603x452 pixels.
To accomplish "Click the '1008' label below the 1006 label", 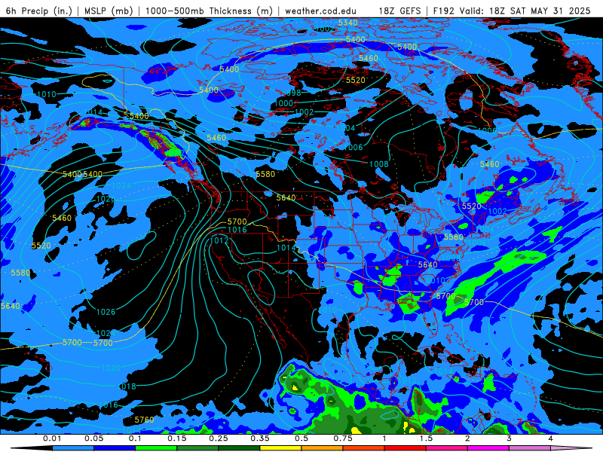I will tap(379, 164).
